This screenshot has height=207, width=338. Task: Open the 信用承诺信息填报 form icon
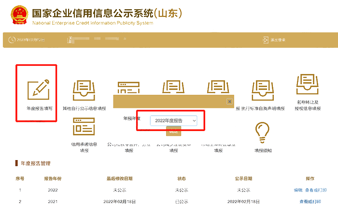[x=84, y=127]
